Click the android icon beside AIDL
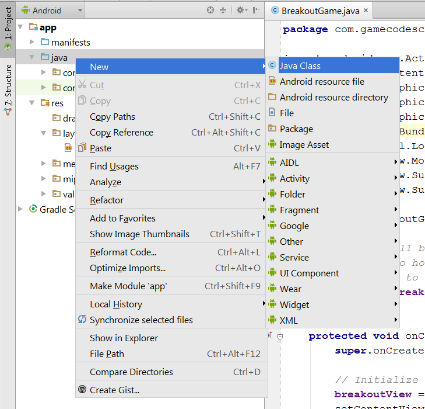The width and height of the screenshot is (425, 409). coord(272,162)
